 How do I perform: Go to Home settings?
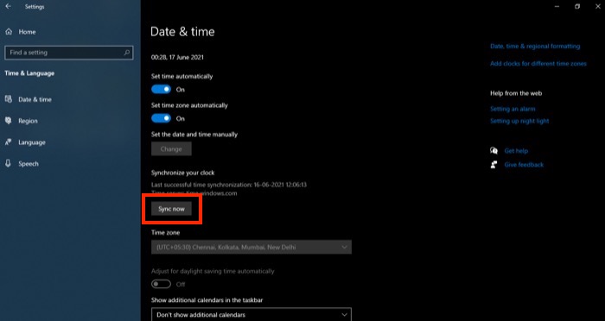coord(27,32)
